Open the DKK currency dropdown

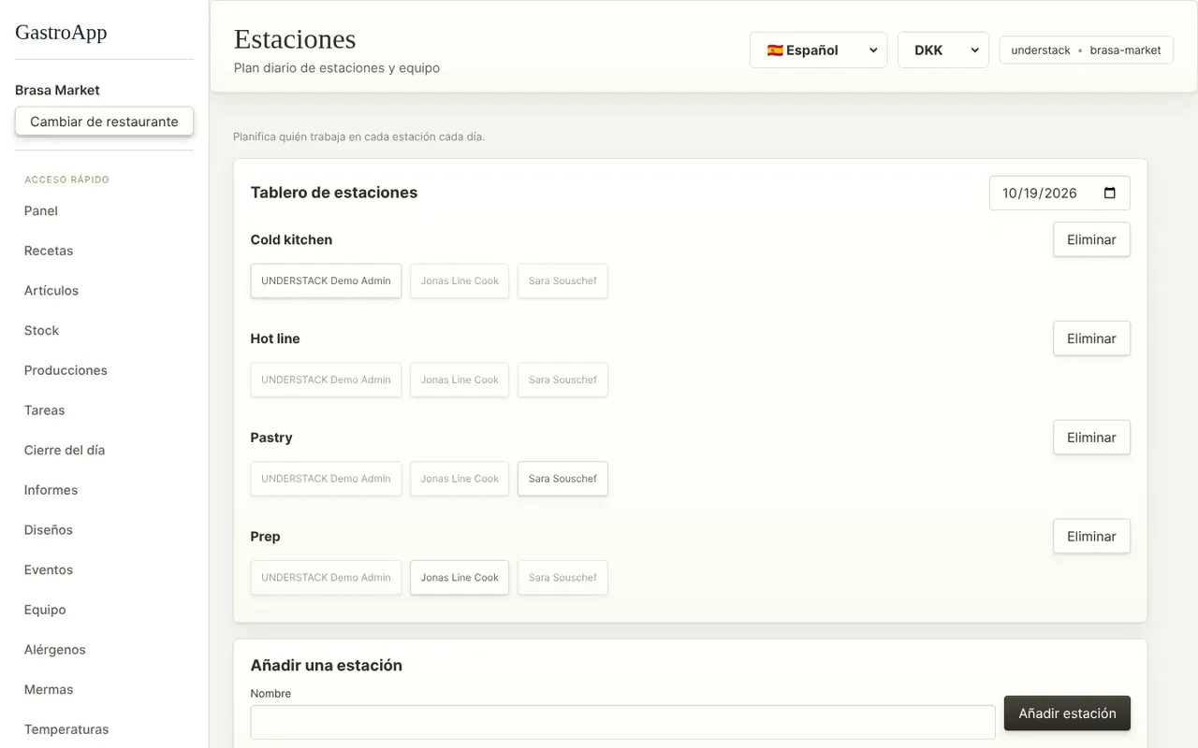(943, 50)
